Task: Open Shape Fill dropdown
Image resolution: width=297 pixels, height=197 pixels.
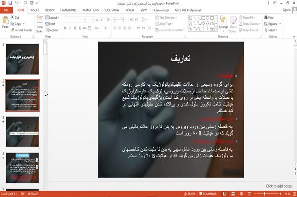Action: (x=247, y=18)
